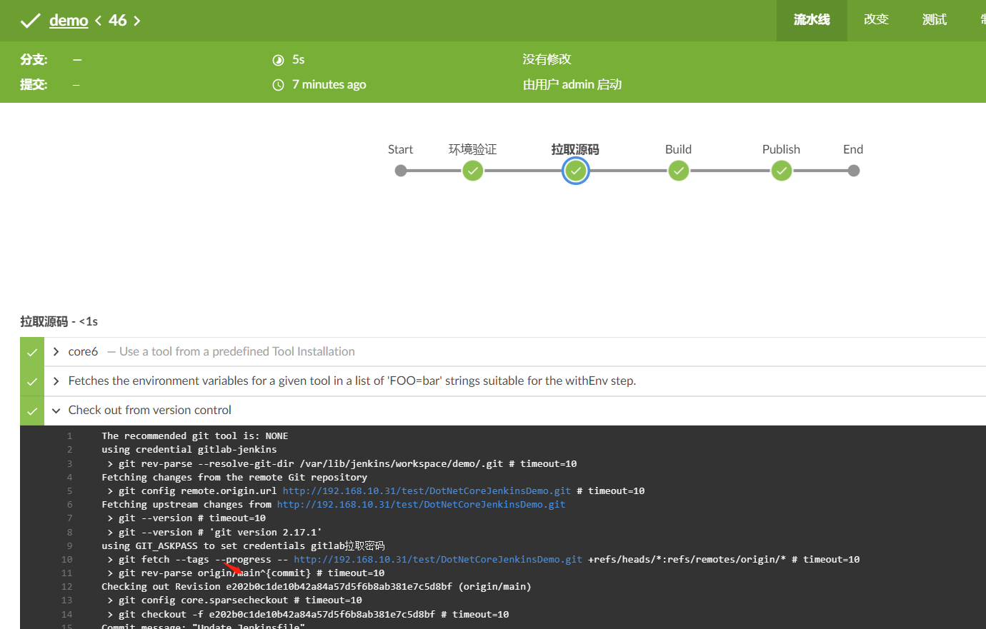Click the clock icon beside 7 minutes ago
986x629 pixels.
click(x=279, y=85)
